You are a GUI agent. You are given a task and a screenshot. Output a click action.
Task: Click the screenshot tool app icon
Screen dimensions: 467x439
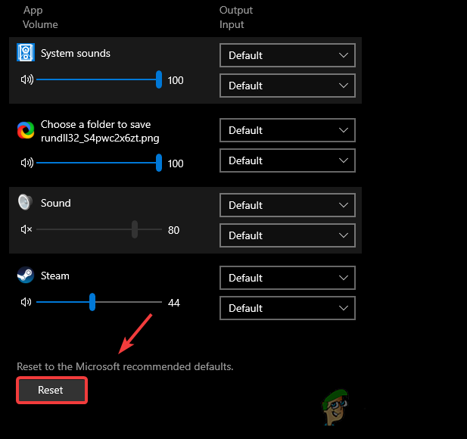coord(26,130)
